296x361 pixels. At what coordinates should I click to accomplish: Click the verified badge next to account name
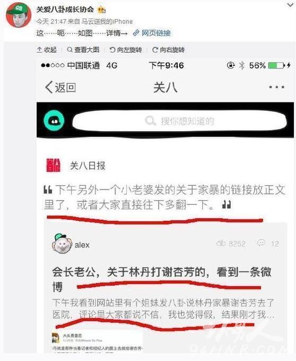tap(101, 10)
